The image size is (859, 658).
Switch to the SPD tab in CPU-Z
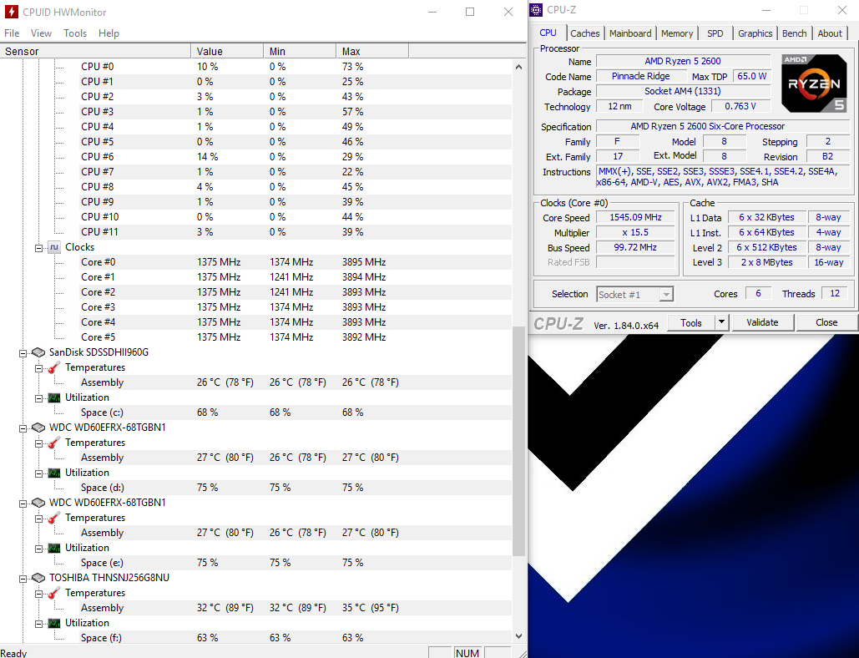pyautogui.click(x=715, y=33)
